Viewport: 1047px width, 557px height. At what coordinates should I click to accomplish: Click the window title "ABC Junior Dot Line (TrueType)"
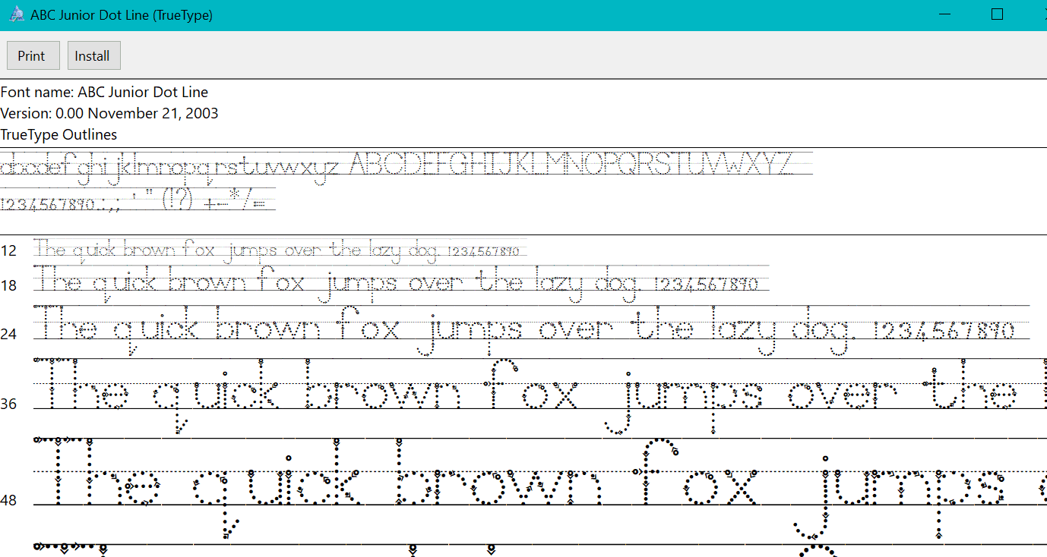[x=122, y=15]
